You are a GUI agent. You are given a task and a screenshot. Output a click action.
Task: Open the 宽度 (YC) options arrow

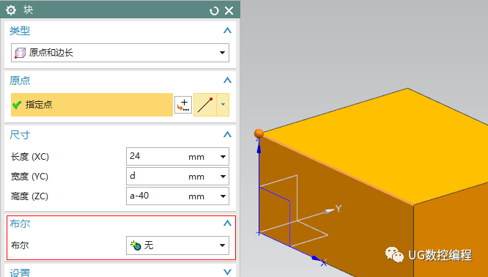pyautogui.click(x=223, y=177)
